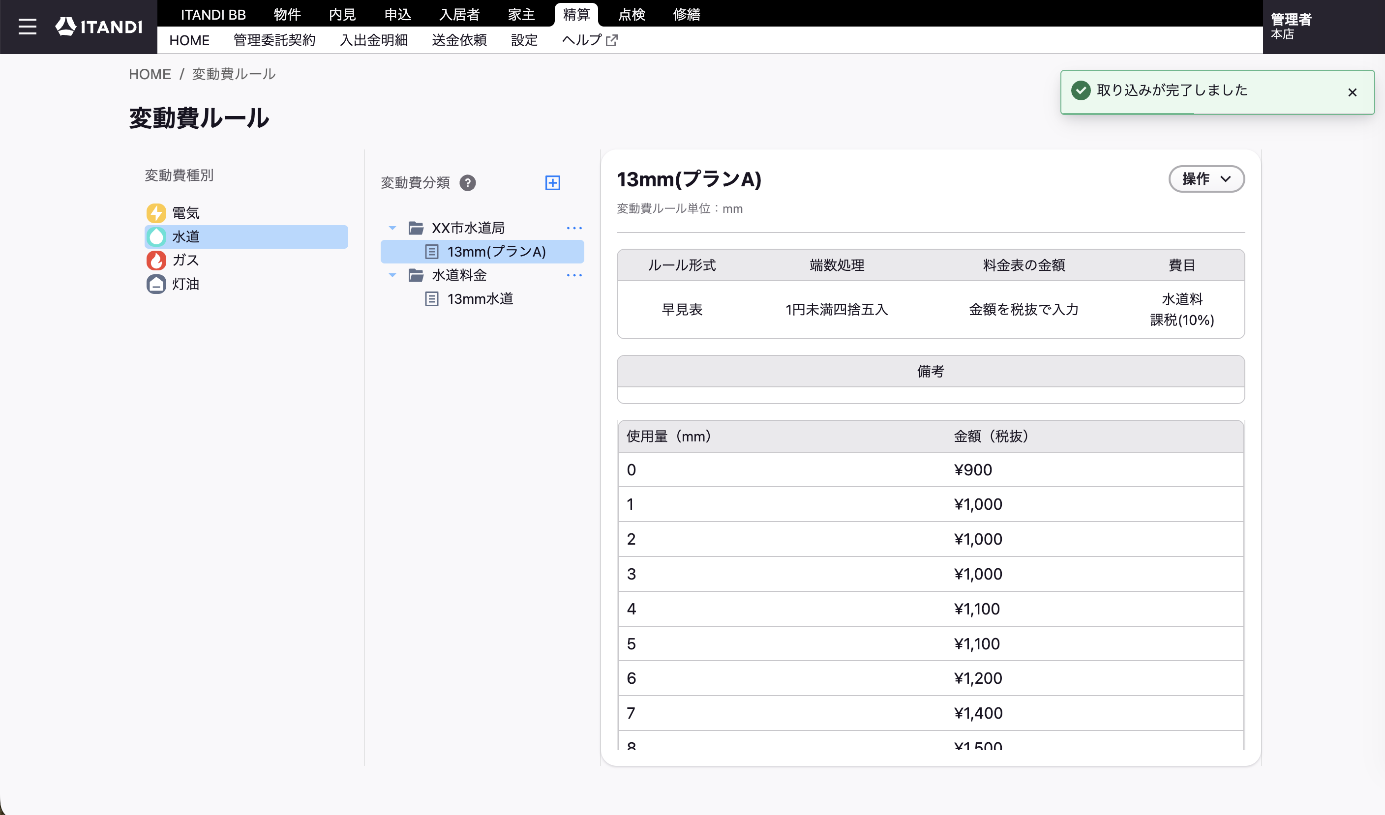Switch to the 内見 tab
The image size is (1385, 815).
tap(342, 14)
